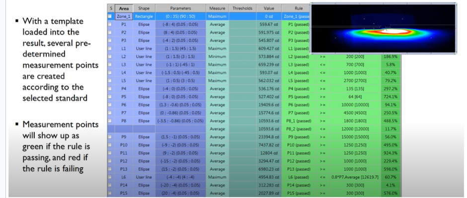Click the L3 (passed) rule cell
This screenshot has height=198, width=467.
click(x=299, y=65)
